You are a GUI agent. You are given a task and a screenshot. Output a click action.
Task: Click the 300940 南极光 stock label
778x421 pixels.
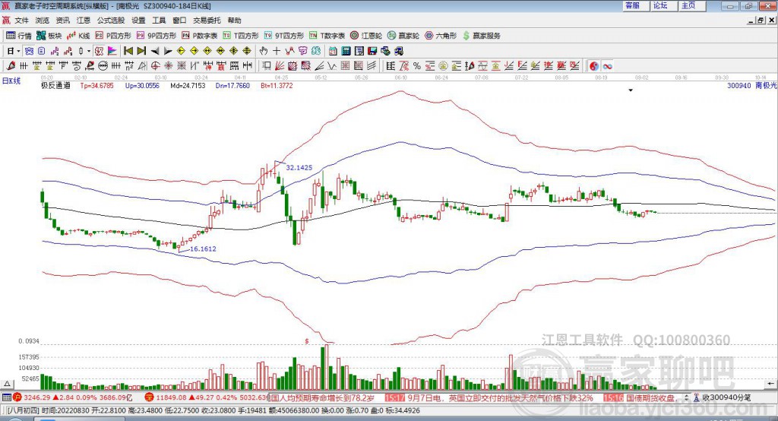751,85
